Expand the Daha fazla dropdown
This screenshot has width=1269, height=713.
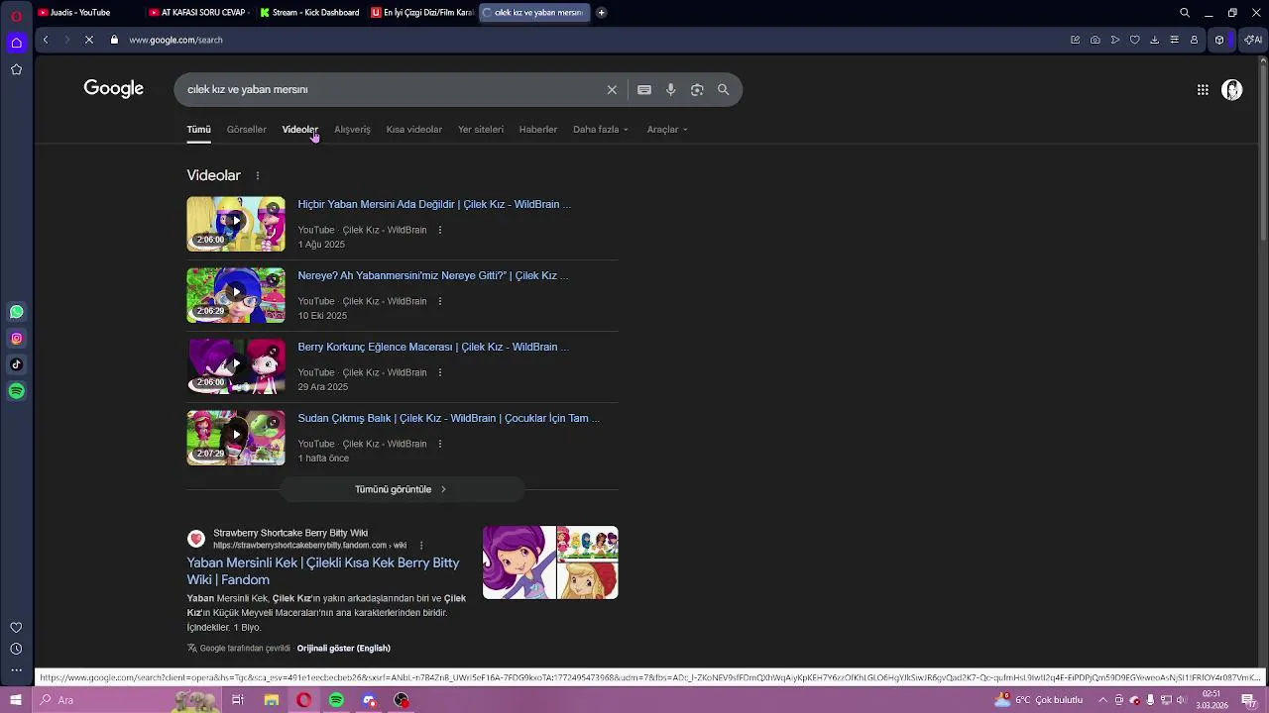click(601, 130)
